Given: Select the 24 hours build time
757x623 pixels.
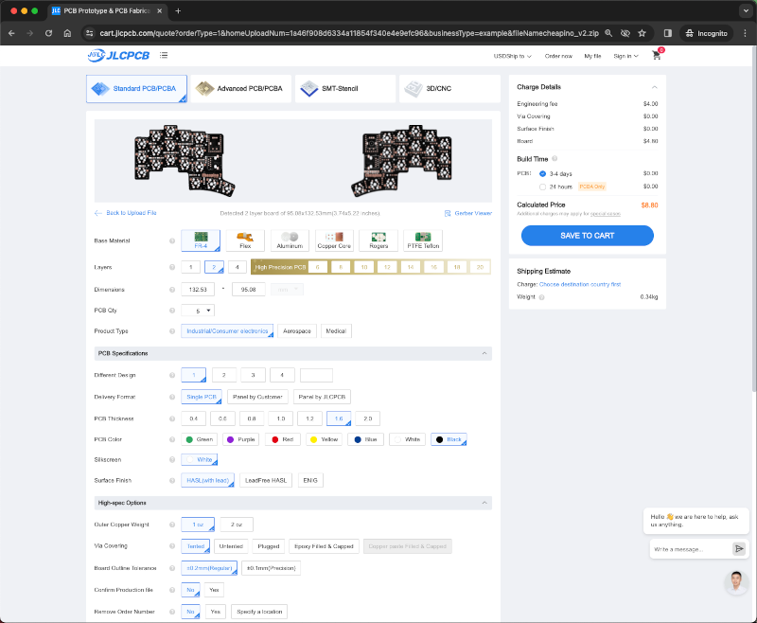Looking at the screenshot, I should pos(542,187).
